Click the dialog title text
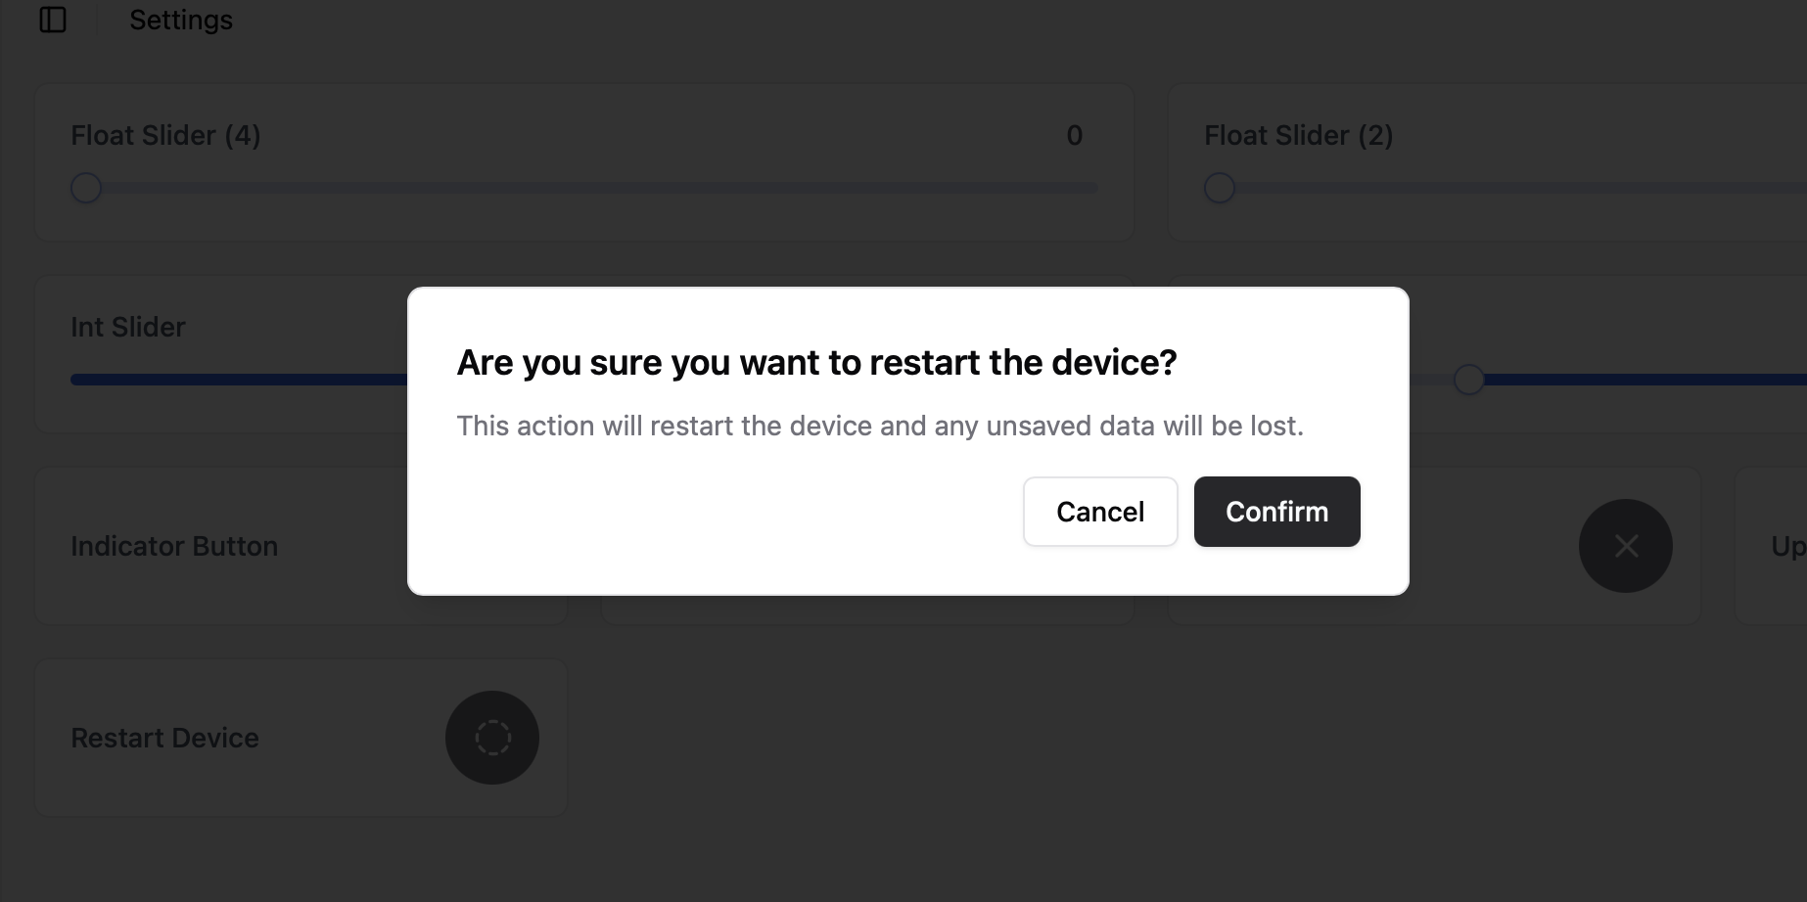1807x902 pixels. pos(816,363)
